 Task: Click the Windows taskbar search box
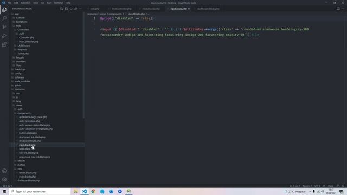coord(40,191)
